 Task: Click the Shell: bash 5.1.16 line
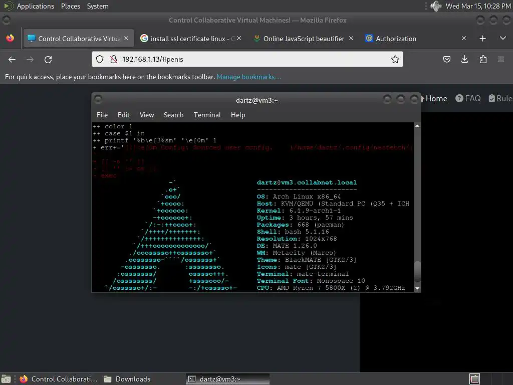click(293, 232)
